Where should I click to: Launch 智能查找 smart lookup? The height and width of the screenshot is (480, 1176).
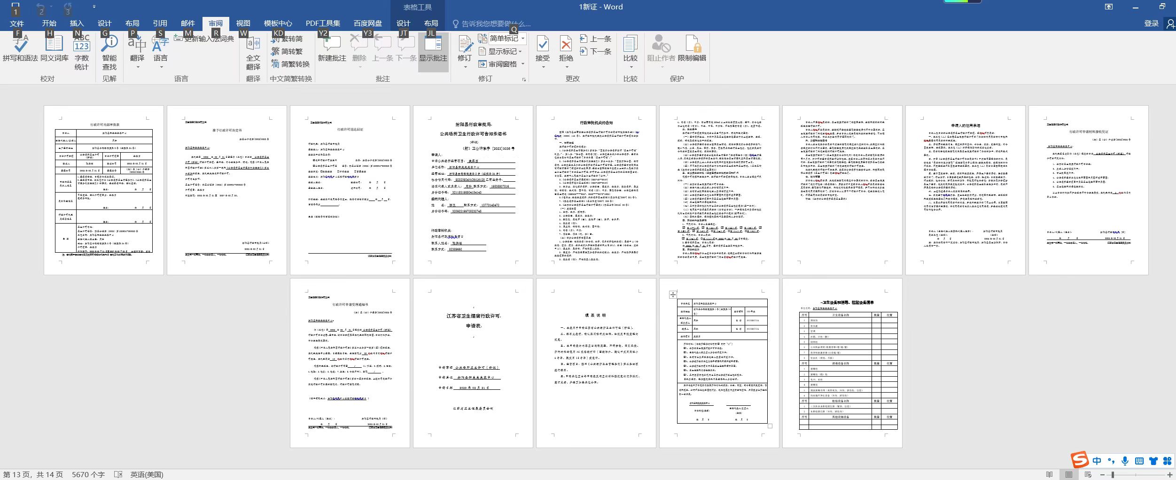109,52
